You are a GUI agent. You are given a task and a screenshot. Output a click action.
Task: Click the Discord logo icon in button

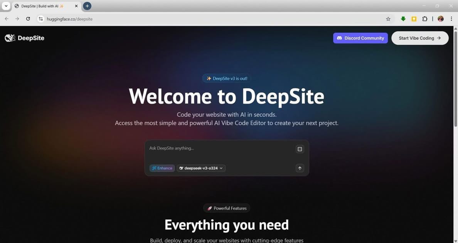(339, 38)
